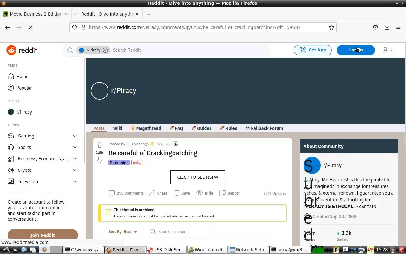Open Firefox downloads panel
The width and height of the screenshot is (406, 254).
[x=387, y=27]
